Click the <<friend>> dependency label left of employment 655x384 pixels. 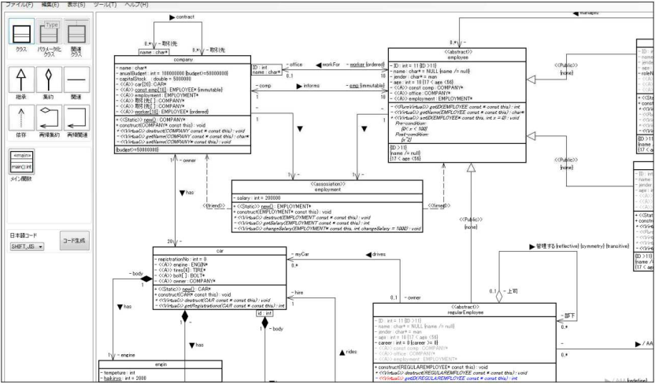coord(216,206)
